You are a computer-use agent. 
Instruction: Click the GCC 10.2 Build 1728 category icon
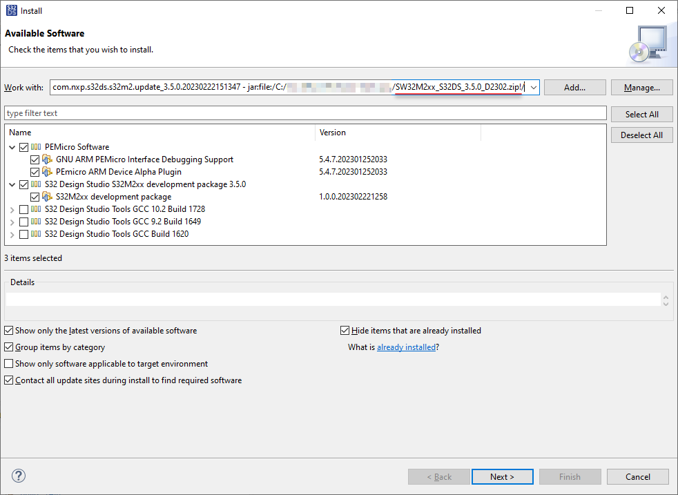[x=37, y=209]
